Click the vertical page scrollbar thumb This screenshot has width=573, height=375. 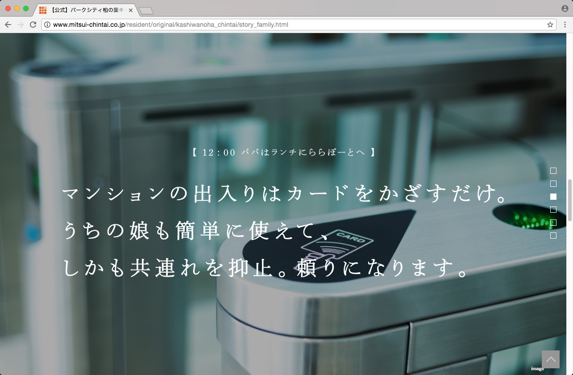click(569, 200)
